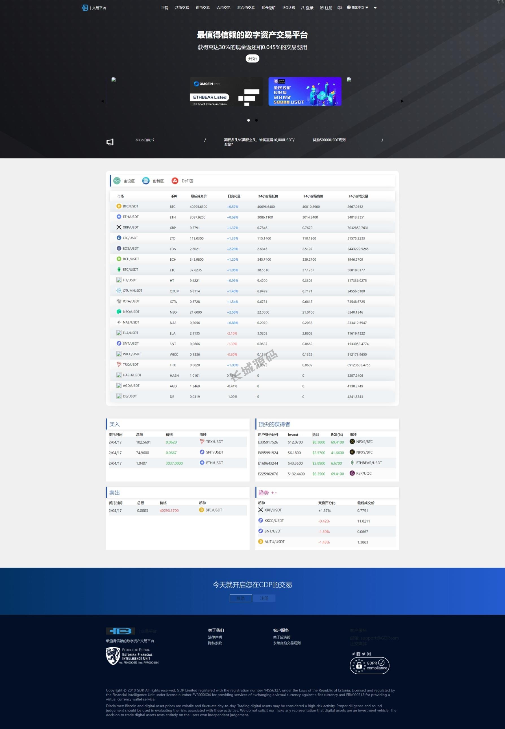
Task: Click BTC/USDT in the 卖出 list
Action: [214, 510]
